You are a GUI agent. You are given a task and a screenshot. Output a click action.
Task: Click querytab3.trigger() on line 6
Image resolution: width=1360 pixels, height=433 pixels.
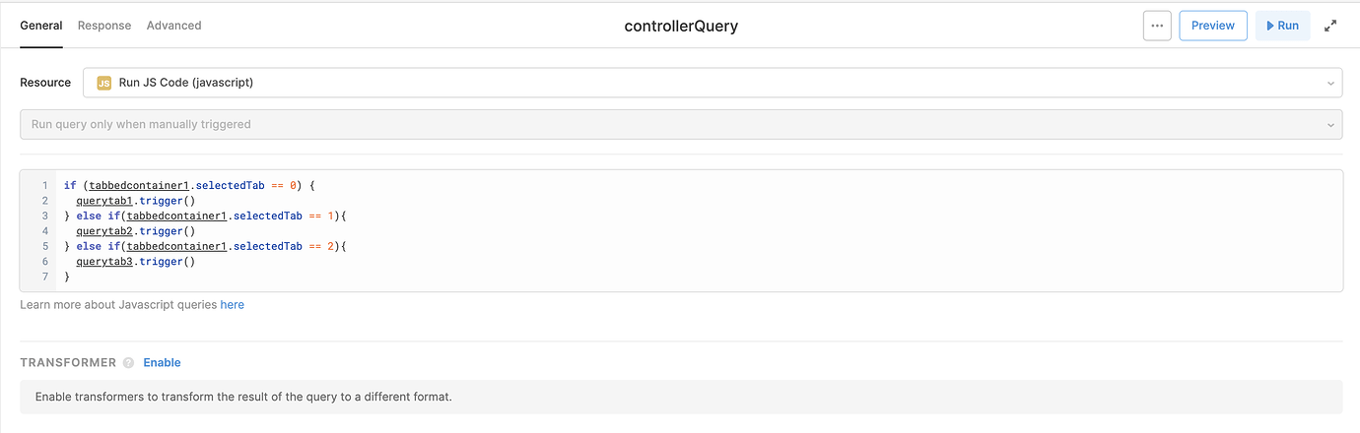pyautogui.click(x=135, y=262)
